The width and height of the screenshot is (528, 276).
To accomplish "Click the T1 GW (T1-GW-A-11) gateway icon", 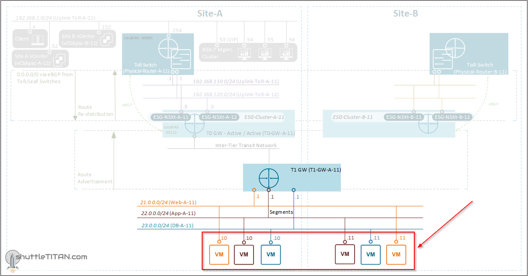I will click(269, 178).
